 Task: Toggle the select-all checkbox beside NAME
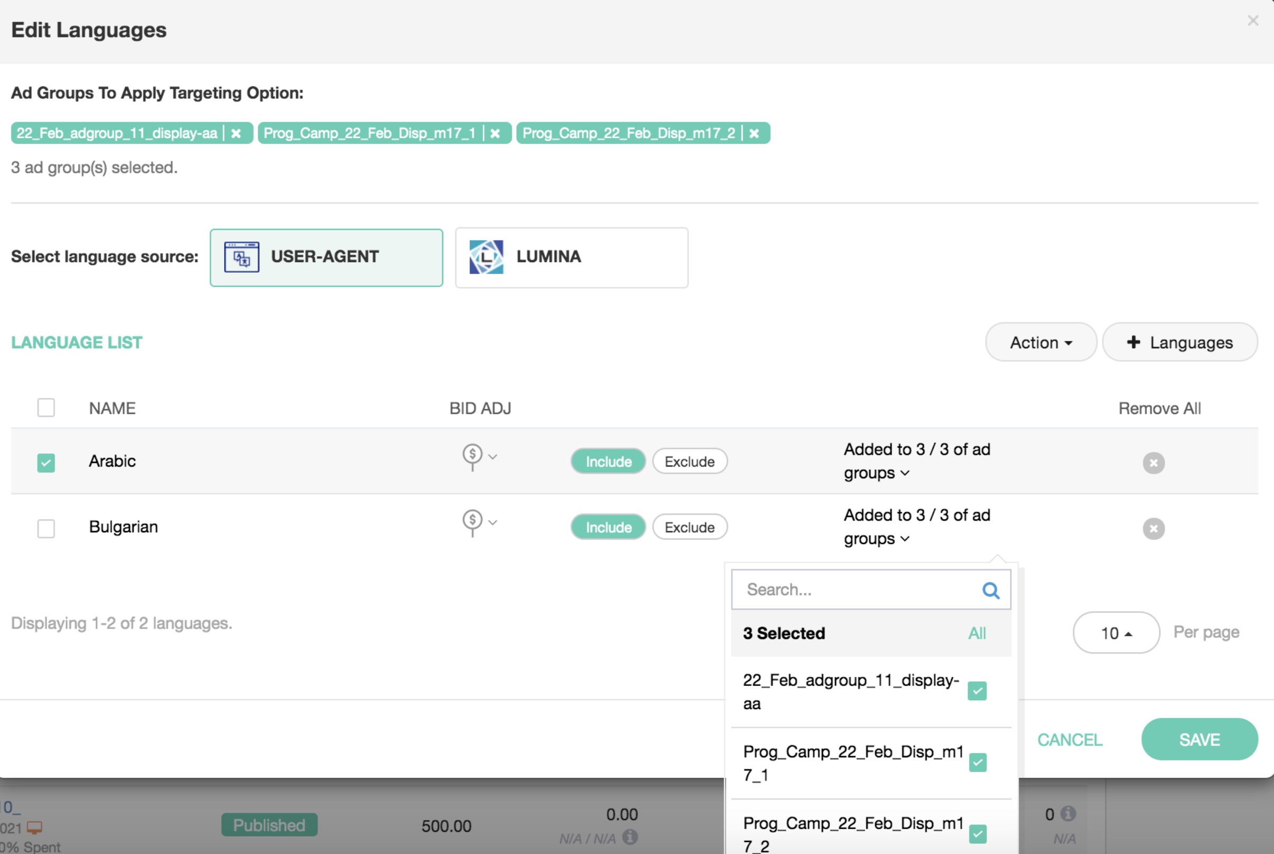(x=46, y=407)
